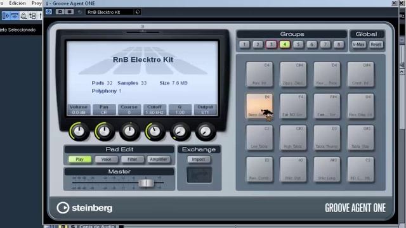Click the Volume 0.0 dB display cell
The height and width of the screenshot is (228, 406).
pos(79,110)
